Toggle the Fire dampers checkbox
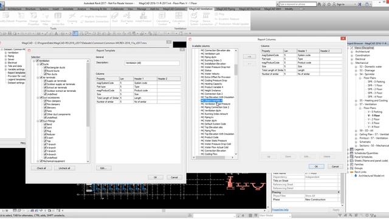Screen dimensions: 389x219 46,104
